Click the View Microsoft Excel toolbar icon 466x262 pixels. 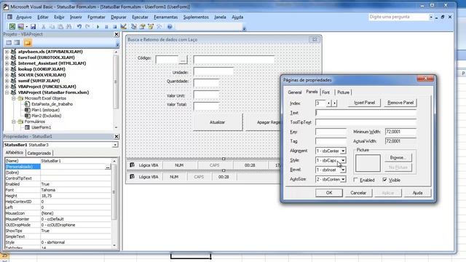(x=12, y=27)
